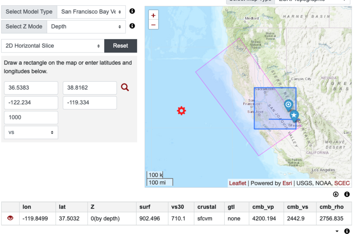
Task: Click the red magnifier search icon
Action: (125, 87)
